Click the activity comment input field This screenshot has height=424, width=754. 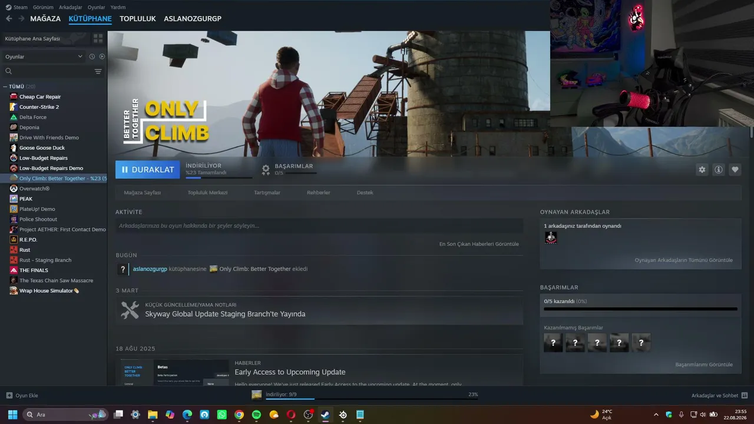[x=319, y=226]
